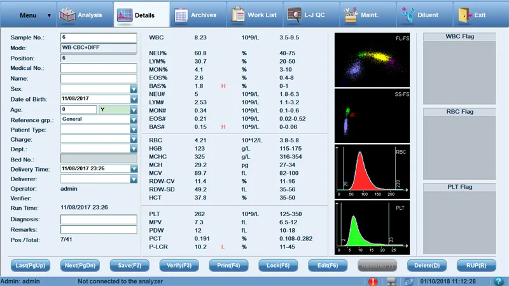Expand the Menu dropdown
This screenshot has width=509, height=286.
(x=28, y=15)
